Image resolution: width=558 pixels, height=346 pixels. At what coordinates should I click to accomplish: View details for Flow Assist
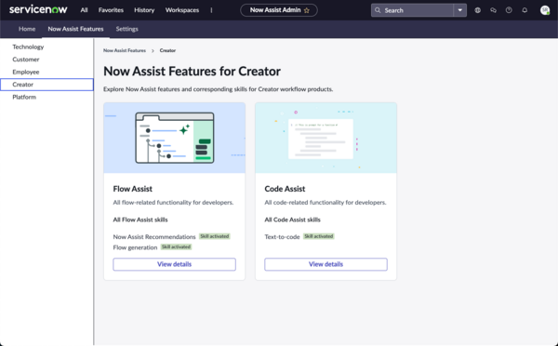(175, 264)
